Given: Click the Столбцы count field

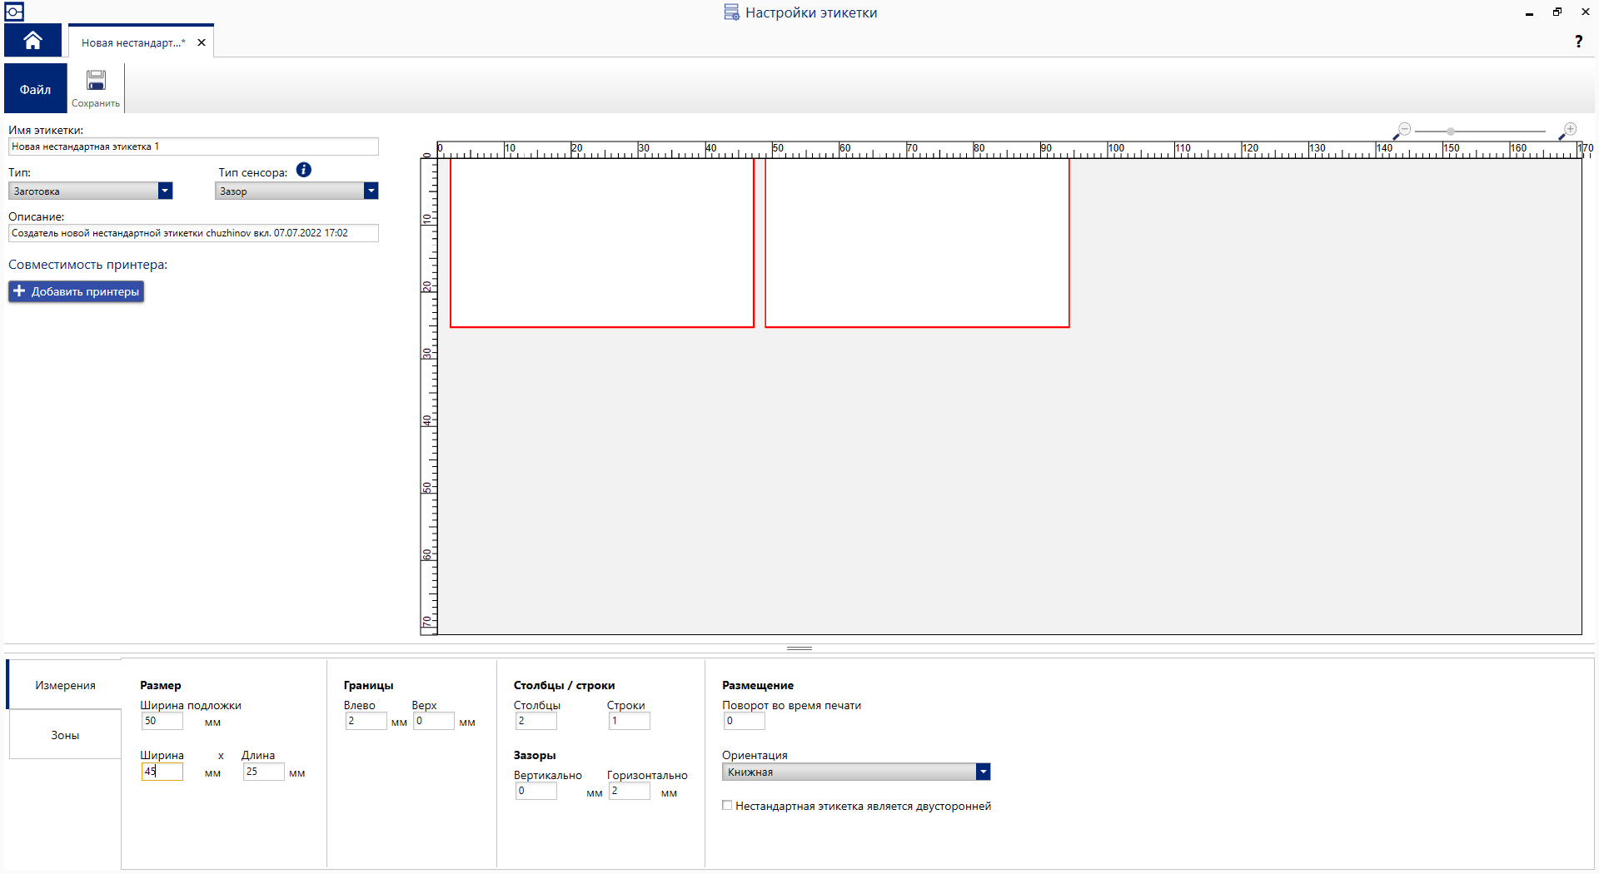Looking at the screenshot, I should 535,721.
